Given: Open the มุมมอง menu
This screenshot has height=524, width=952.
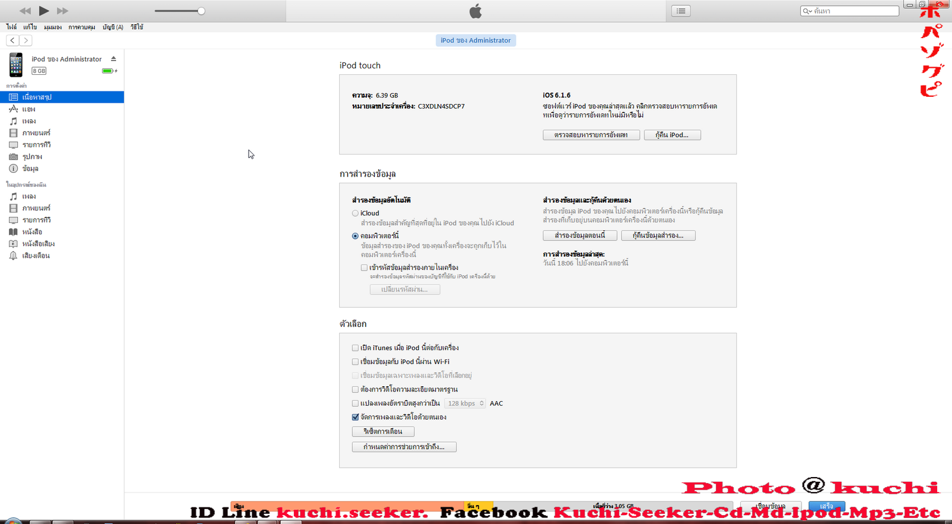Looking at the screenshot, I should tap(52, 27).
